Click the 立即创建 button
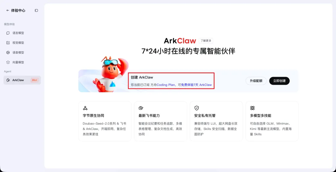Screen dimensions: 336x172 pyautogui.click(x=279, y=81)
